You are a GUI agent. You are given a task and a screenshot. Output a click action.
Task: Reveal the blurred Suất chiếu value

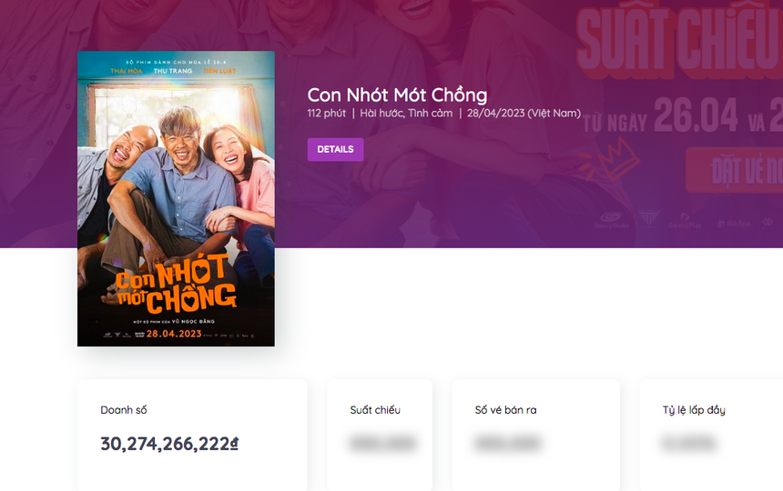click(381, 444)
